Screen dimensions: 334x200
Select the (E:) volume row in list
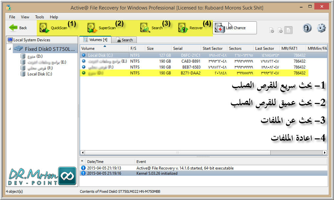coord(203,61)
